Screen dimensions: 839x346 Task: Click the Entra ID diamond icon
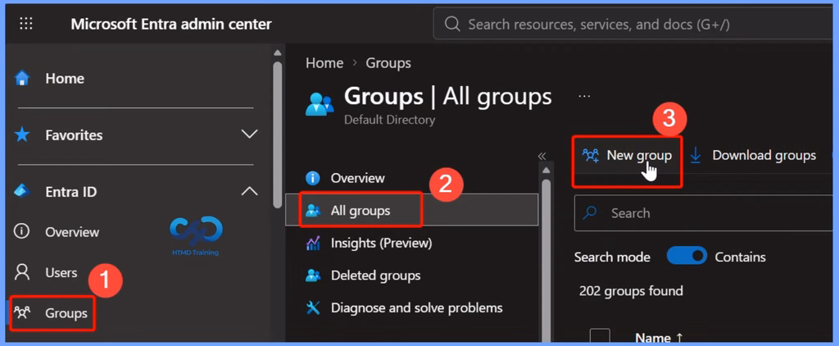[x=22, y=191]
